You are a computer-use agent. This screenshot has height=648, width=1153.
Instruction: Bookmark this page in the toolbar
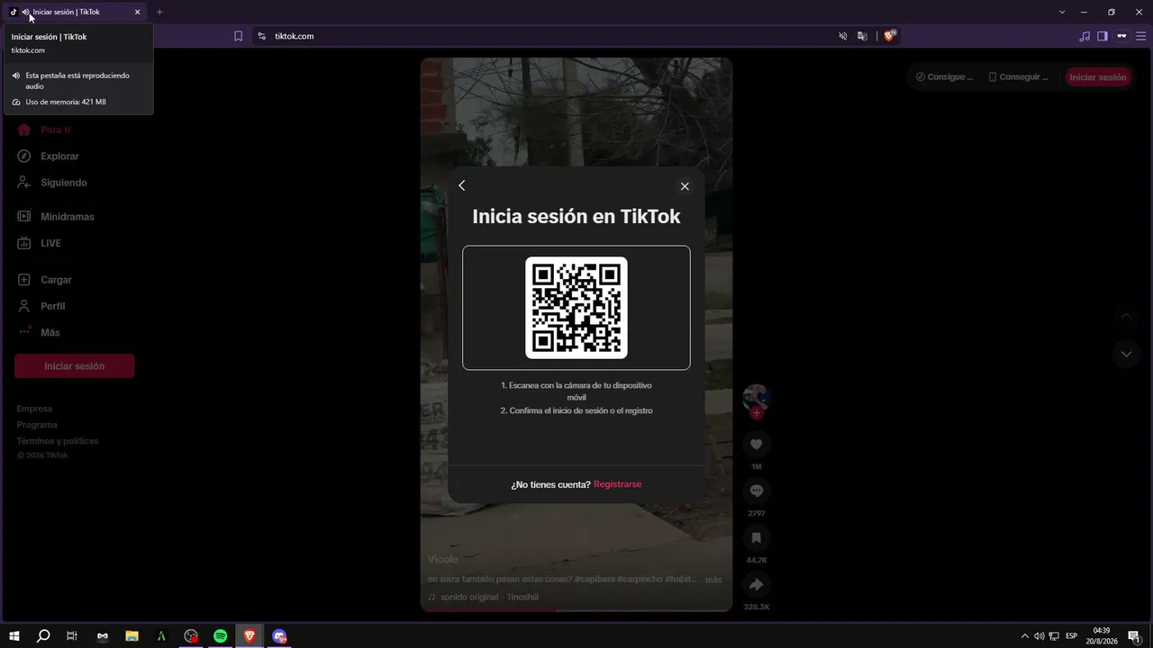tap(239, 36)
